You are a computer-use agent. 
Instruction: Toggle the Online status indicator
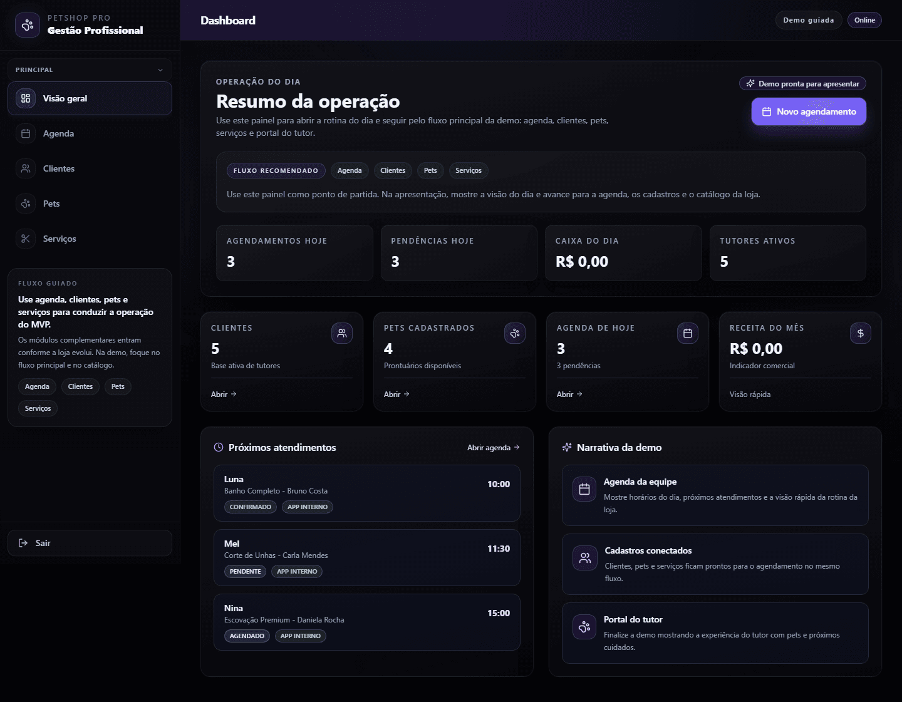click(864, 19)
